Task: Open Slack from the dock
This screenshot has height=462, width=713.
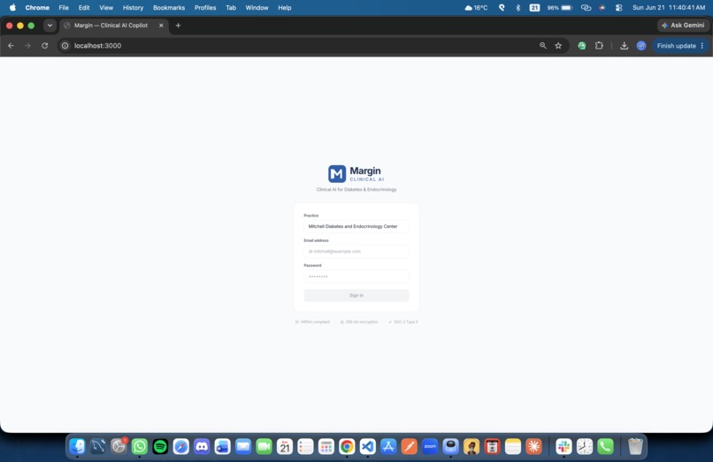Action: click(563, 447)
